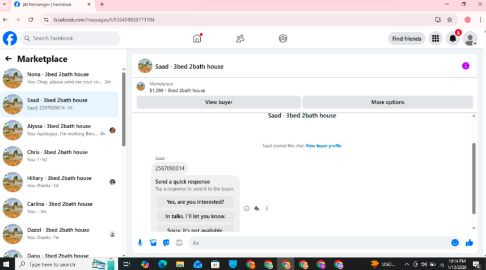Open the Dazol 3bed 2bath house chat

tap(59, 234)
